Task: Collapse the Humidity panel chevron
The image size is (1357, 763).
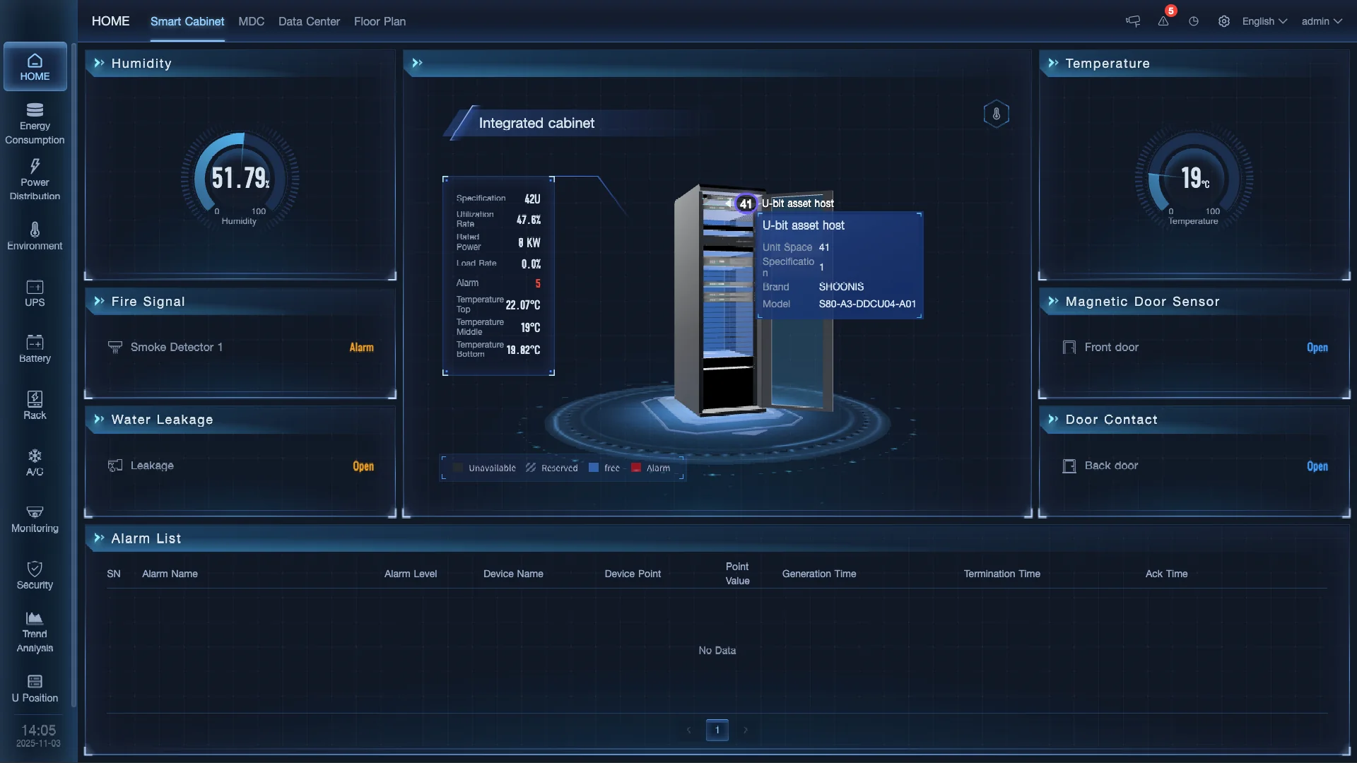Action: pos(99,63)
